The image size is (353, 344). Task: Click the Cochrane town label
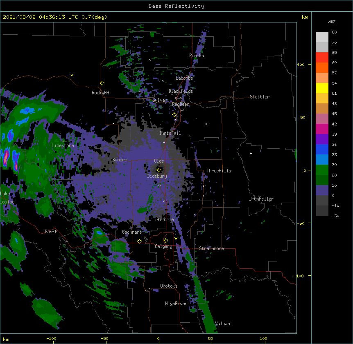tap(132, 232)
